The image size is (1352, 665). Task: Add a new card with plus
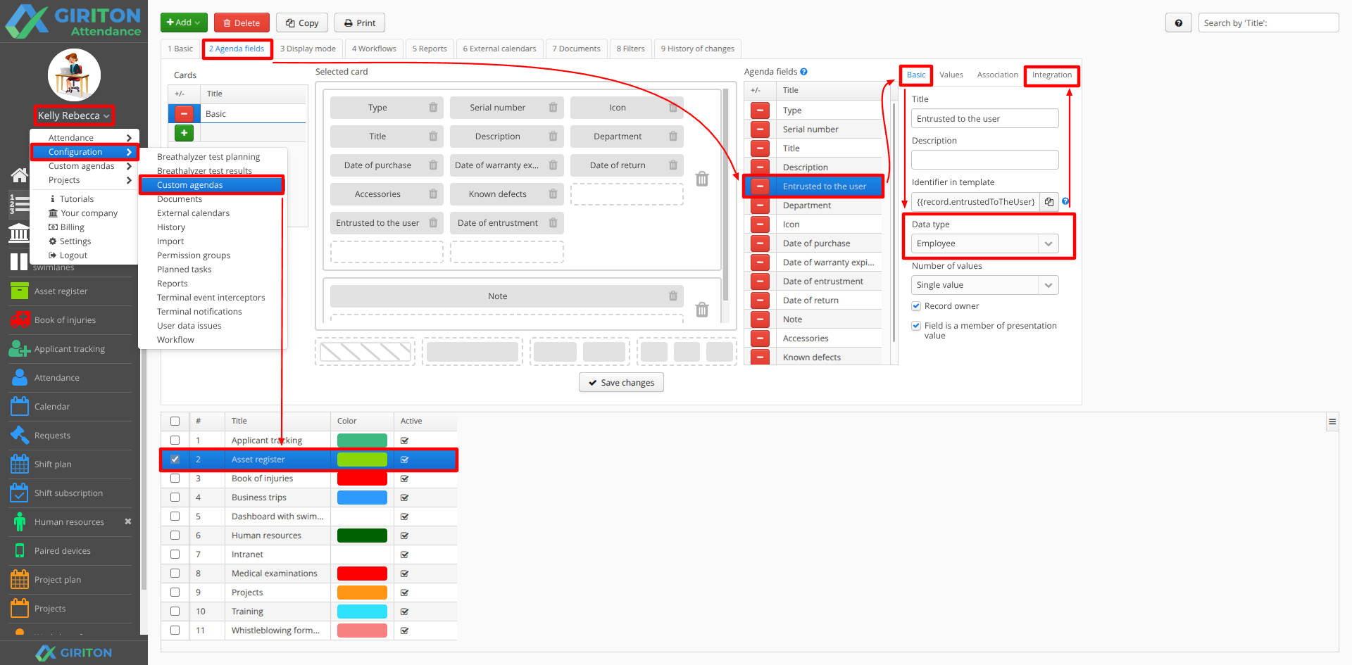tap(184, 132)
